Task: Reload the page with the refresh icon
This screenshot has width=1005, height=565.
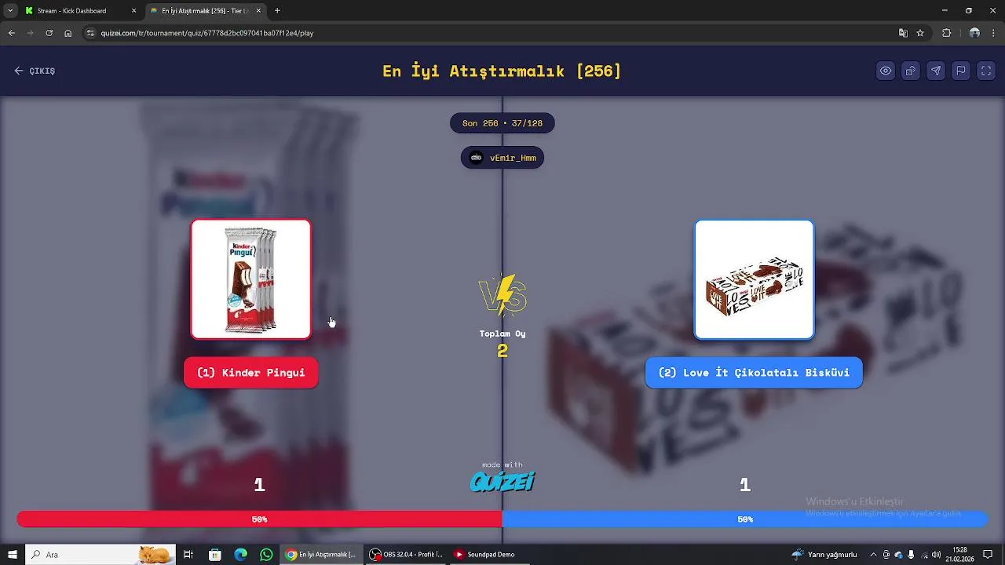Action: click(x=49, y=33)
